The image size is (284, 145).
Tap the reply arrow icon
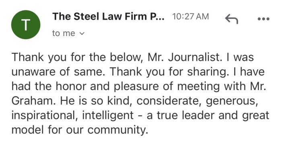click(231, 19)
